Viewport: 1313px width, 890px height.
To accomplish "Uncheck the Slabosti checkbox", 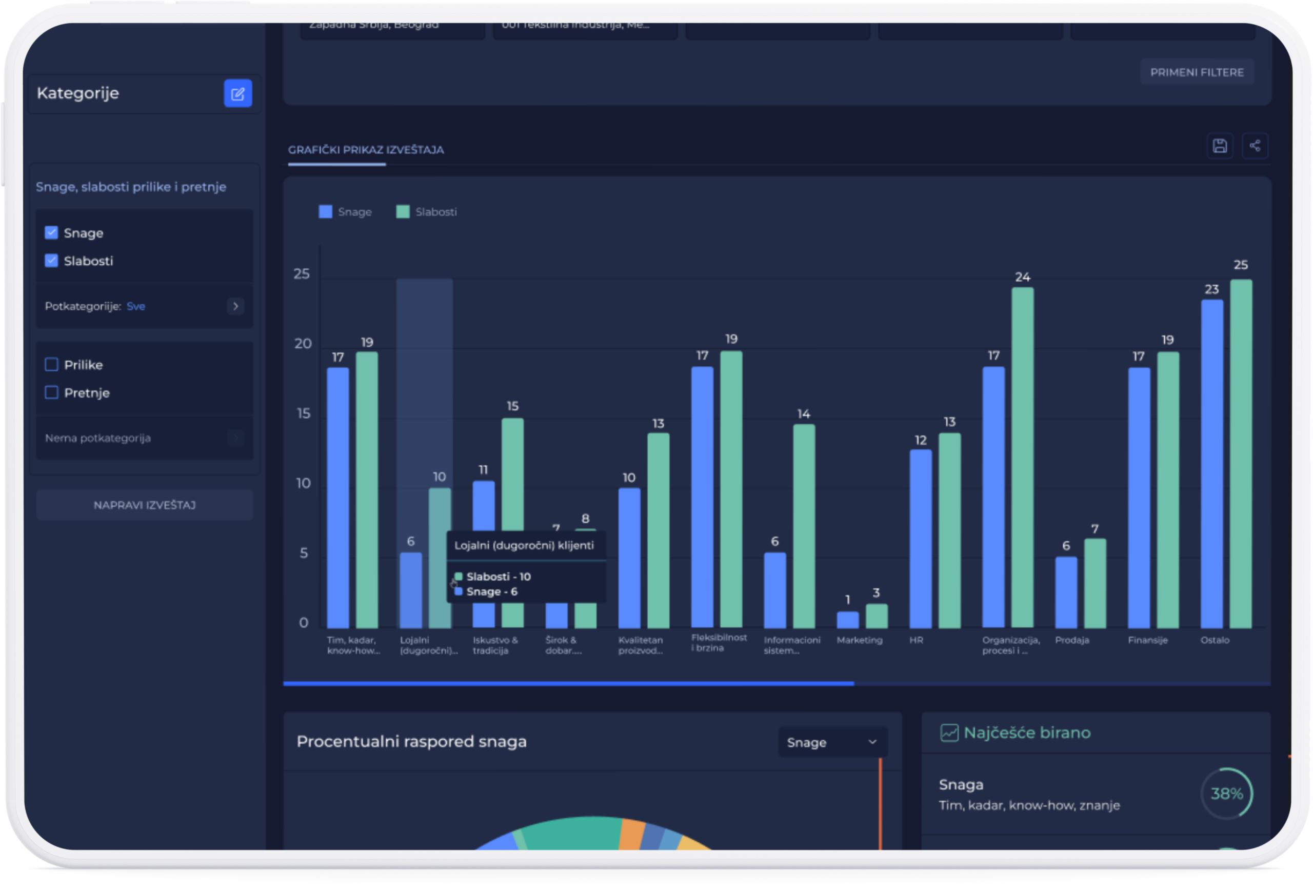I will point(51,261).
